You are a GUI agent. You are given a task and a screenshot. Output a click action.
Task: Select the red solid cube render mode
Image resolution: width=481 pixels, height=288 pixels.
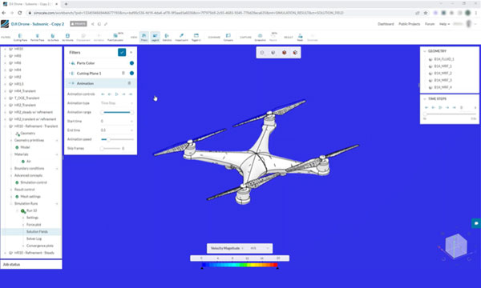pos(284,53)
